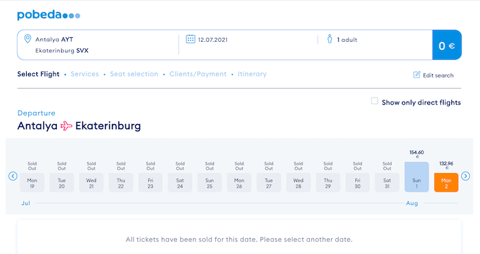This screenshot has height=254, width=480.
Task: Show later dates with right arrow
Action: [466, 176]
